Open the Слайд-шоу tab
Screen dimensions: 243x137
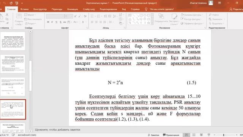point(89,9)
